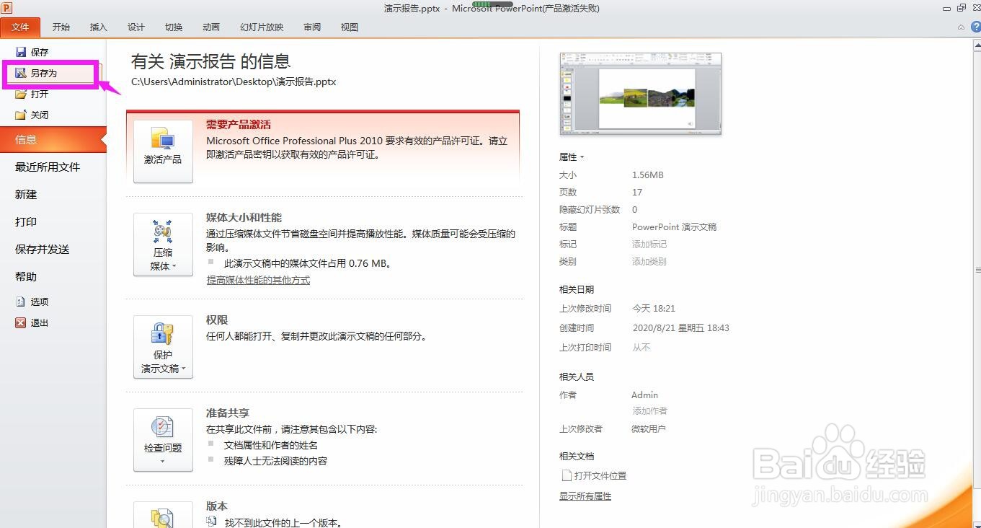Click the 显示所有属性 link

585,496
